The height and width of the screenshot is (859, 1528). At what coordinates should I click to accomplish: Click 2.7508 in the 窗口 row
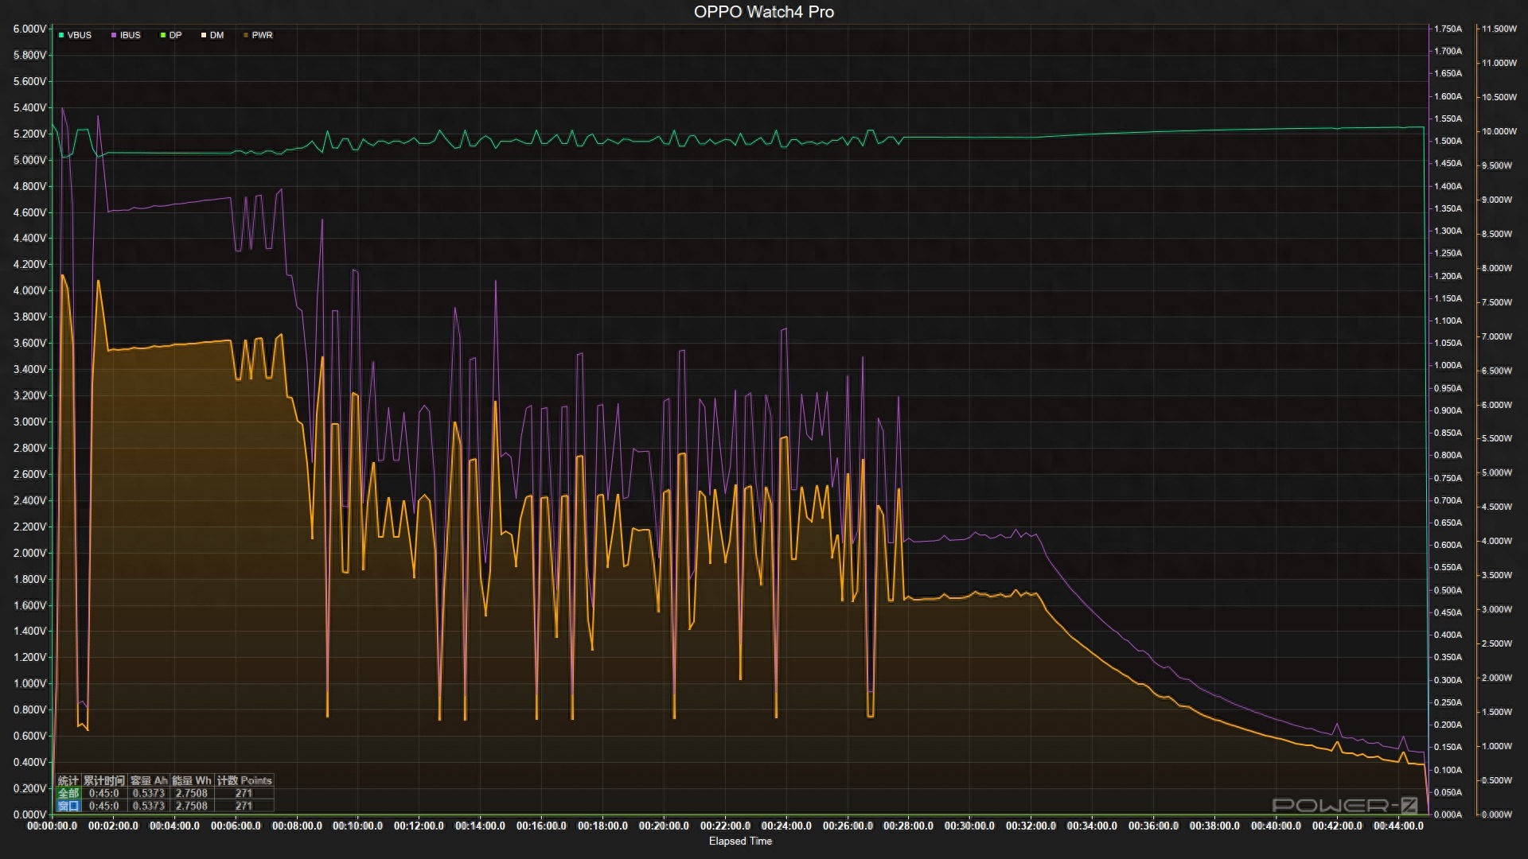coord(192,806)
